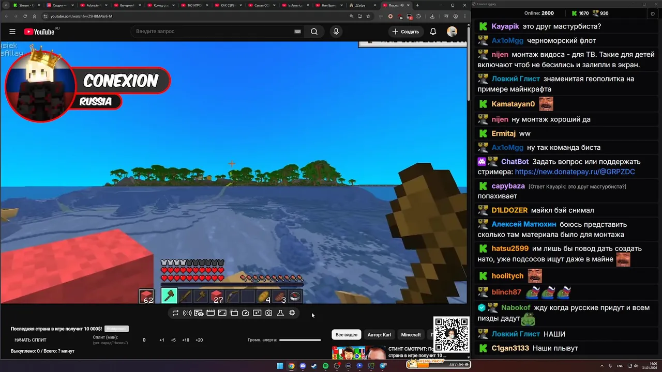Open YouTube notifications bell
The height and width of the screenshot is (372, 662).
point(433,32)
